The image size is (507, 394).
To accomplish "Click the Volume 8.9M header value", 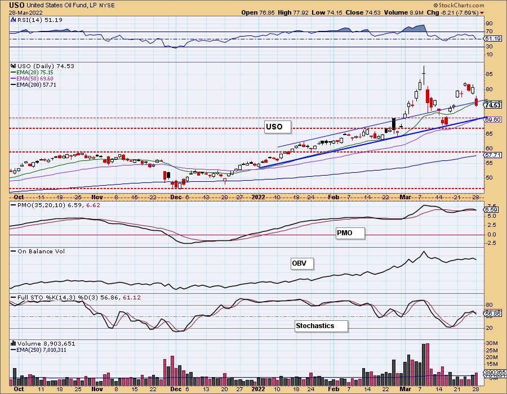I will [403, 12].
